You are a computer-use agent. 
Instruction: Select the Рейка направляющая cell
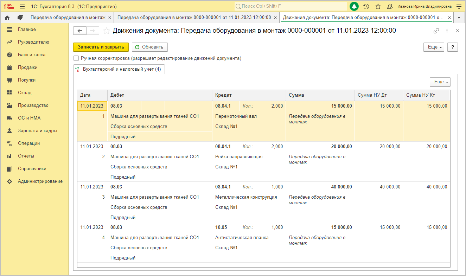point(249,156)
